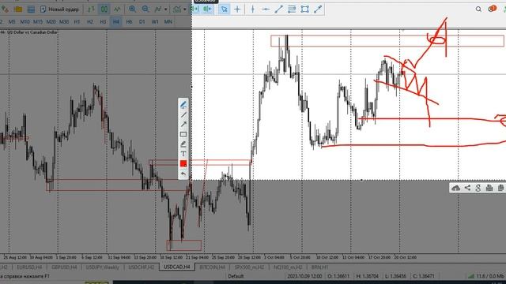
Task: Switch to M30 timeframe
Action: tap(64, 22)
